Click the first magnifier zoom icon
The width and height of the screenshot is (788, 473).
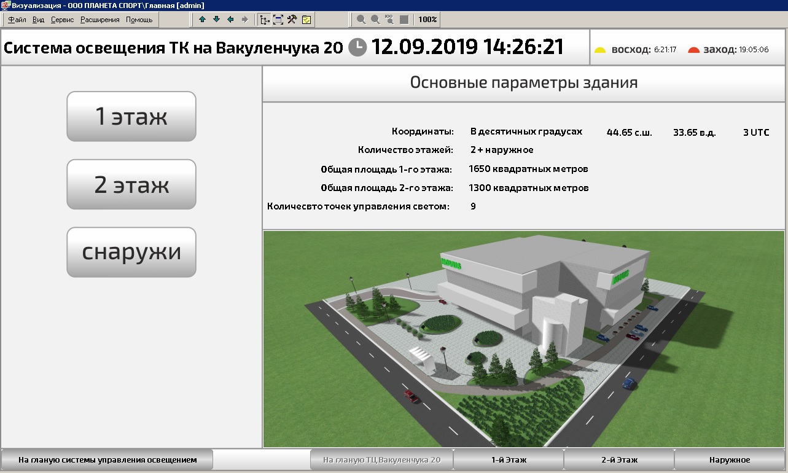(361, 20)
